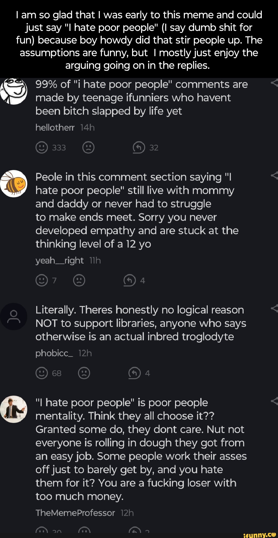The width and height of the screenshot is (278, 538).
Task: Open the 32 replies on hellotherr's comment
Action: pos(139,148)
